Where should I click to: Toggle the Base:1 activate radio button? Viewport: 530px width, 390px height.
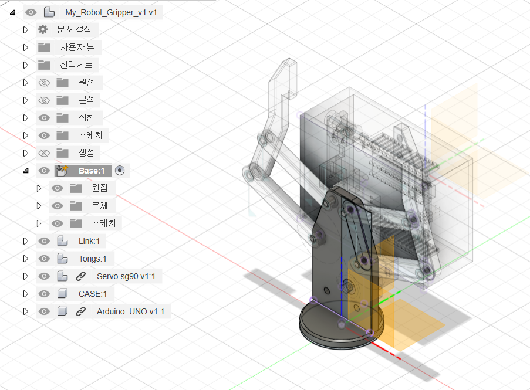(120, 171)
